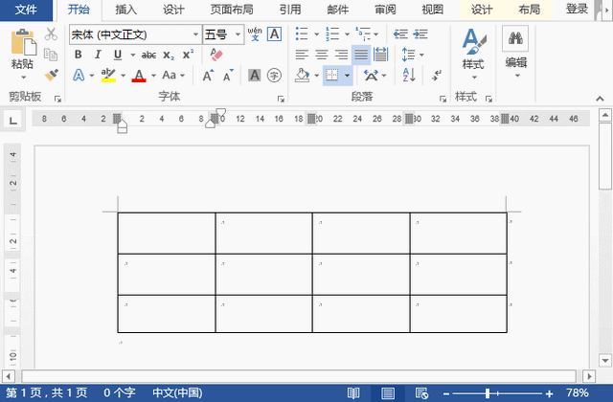Expand Change Case (Aa) menu
The height and width of the screenshot is (402, 613).
pos(173,75)
